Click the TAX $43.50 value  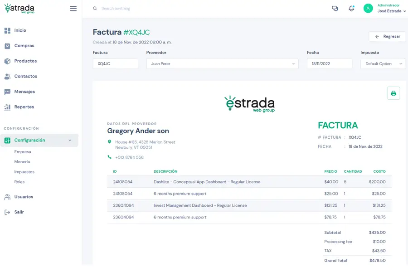379,251
